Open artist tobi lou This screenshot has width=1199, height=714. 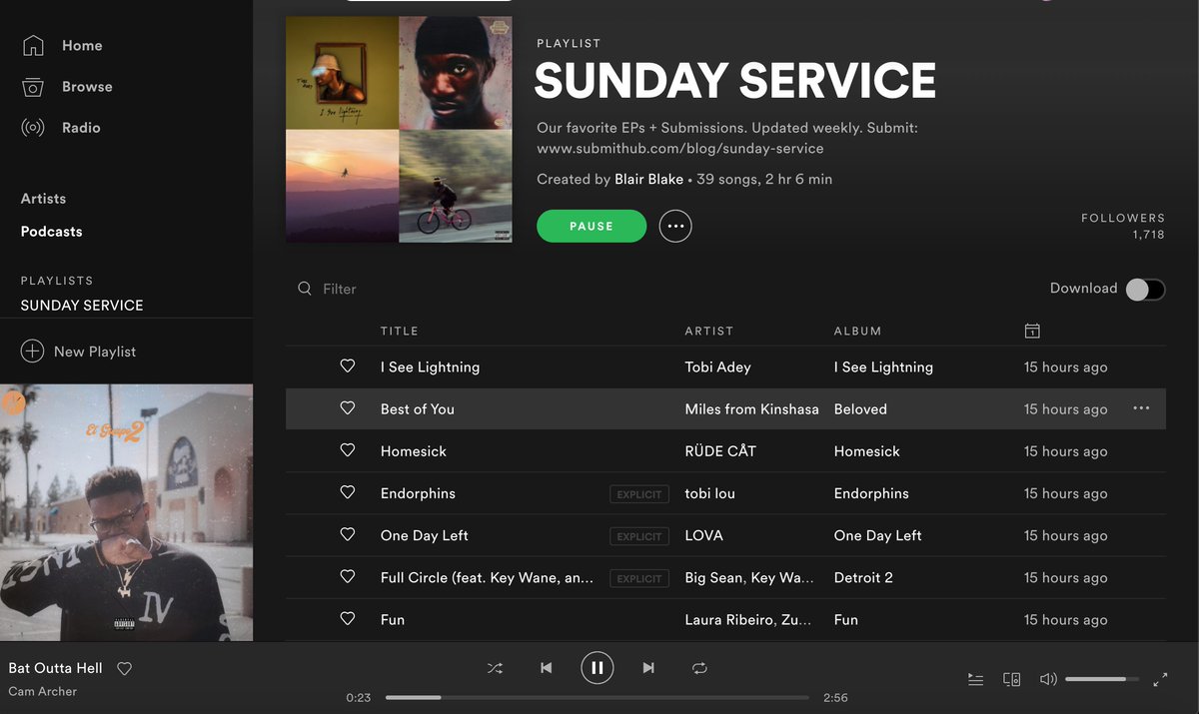[709, 492]
